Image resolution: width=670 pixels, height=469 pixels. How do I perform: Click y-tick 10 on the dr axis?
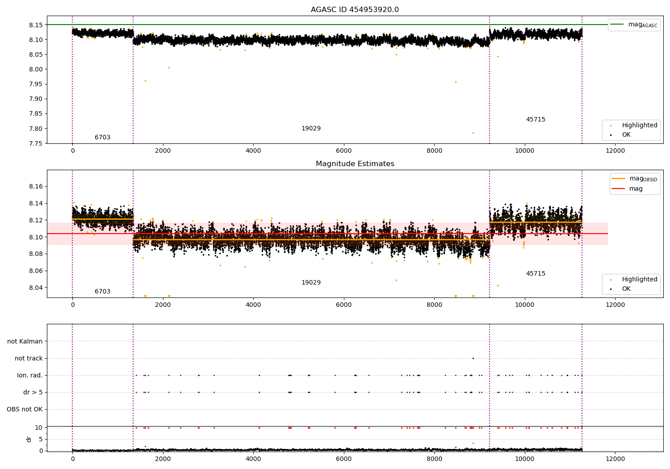tap(39, 427)
